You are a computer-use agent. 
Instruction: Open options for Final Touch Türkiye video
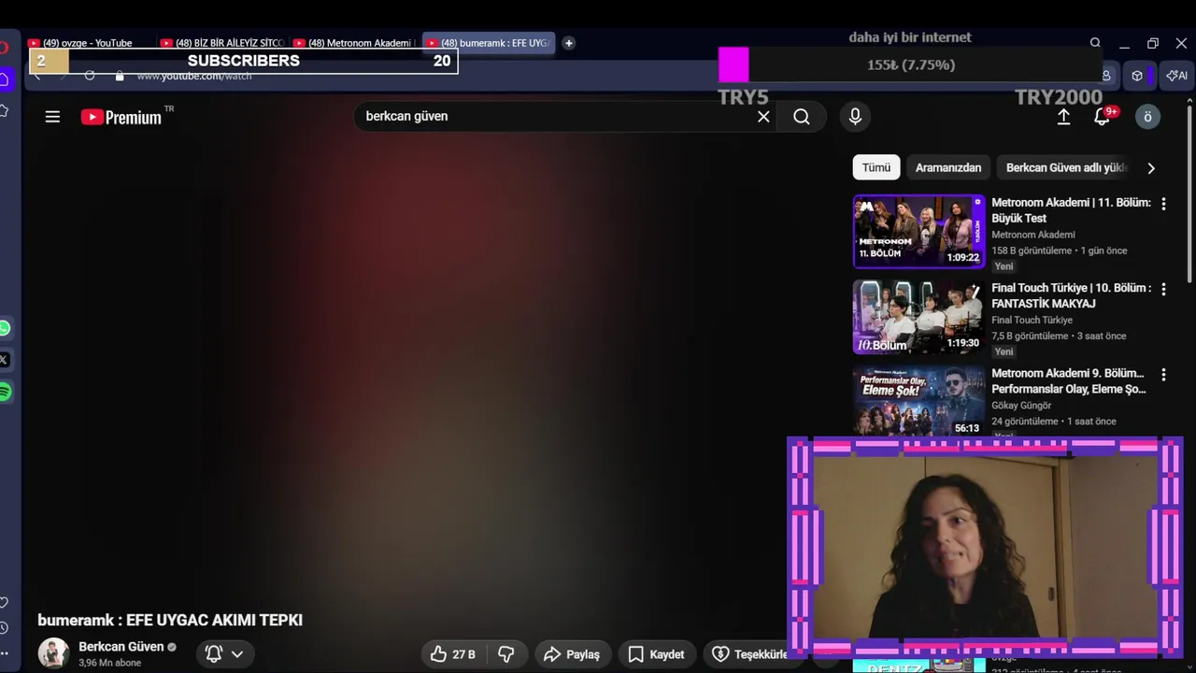click(x=1163, y=290)
